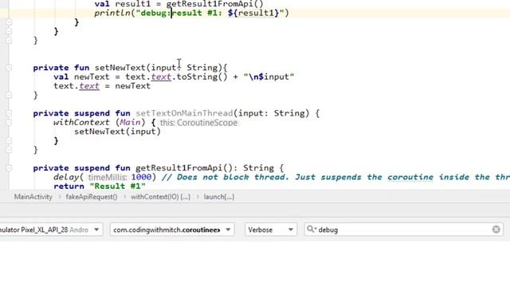Click the 'Does not block thread' comment
Viewport: 510px width, 287px height.
click(x=335, y=177)
